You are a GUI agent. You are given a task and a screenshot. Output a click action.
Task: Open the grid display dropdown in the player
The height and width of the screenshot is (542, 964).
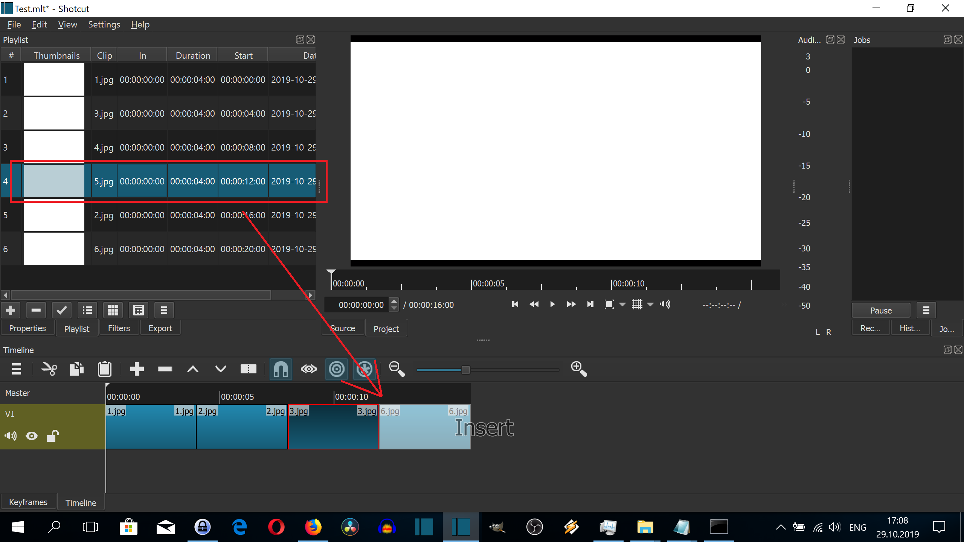650,304
